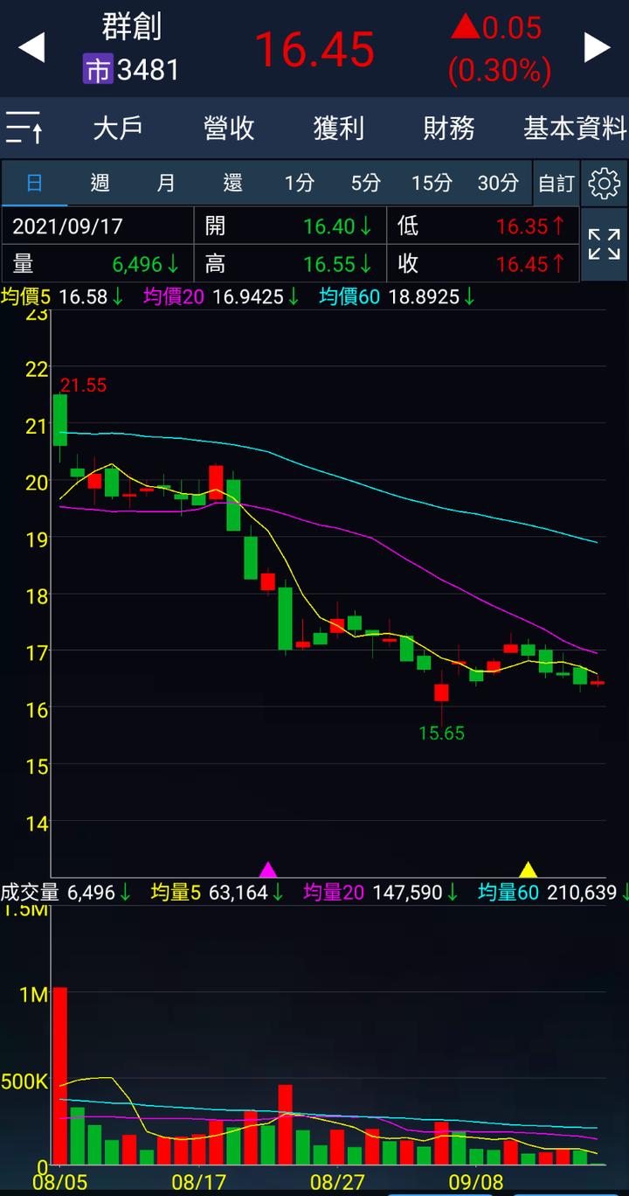This screenshot has width=629, height=1196.
Task: Tap the current price 16.45
Action: 314,49
